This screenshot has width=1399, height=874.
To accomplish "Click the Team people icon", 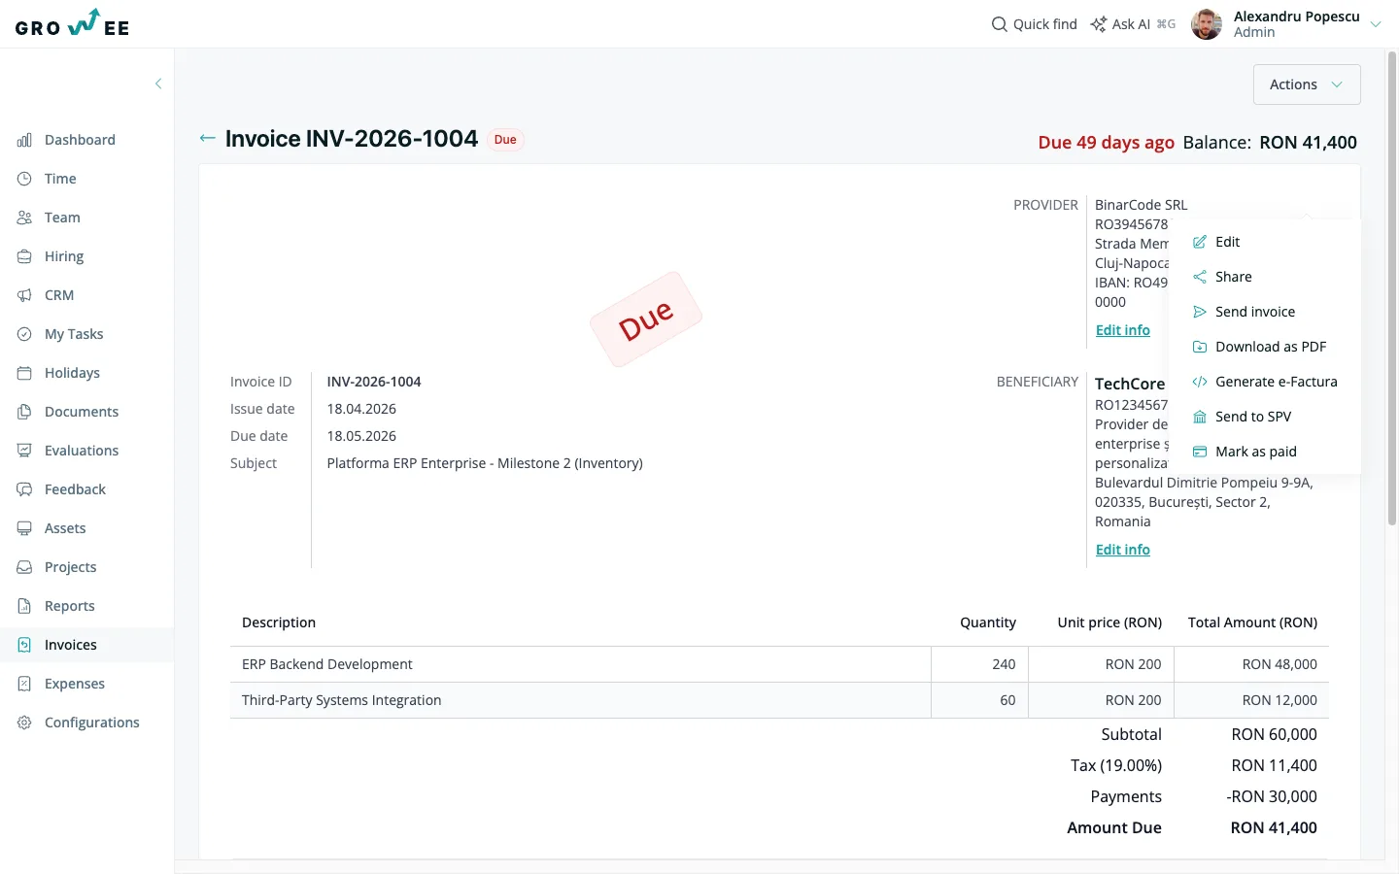I will 24,218.
